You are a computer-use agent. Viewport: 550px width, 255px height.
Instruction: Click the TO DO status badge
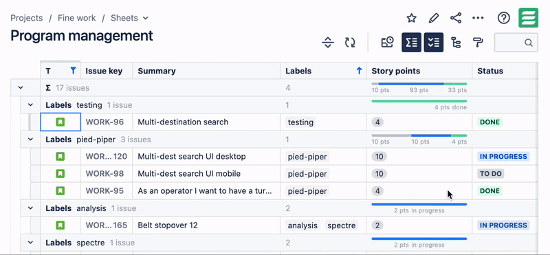pos(491,174)
